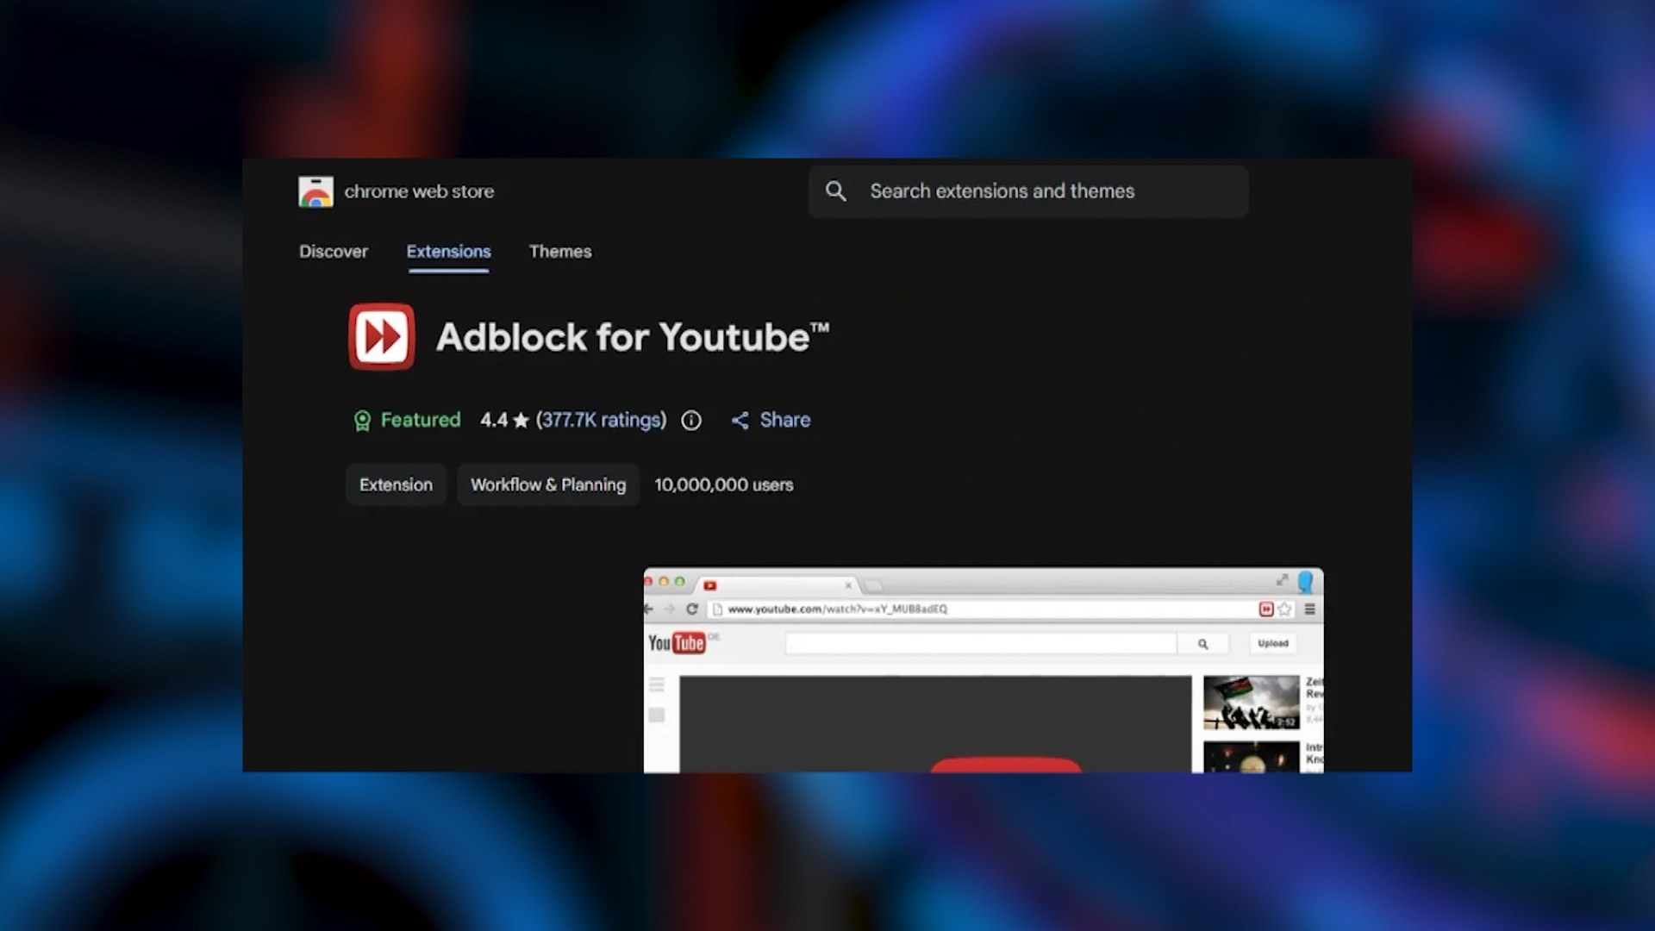Switch to the Themes tab

pos(560,252)
